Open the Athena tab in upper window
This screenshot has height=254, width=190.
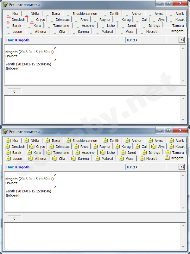point(37,32)
